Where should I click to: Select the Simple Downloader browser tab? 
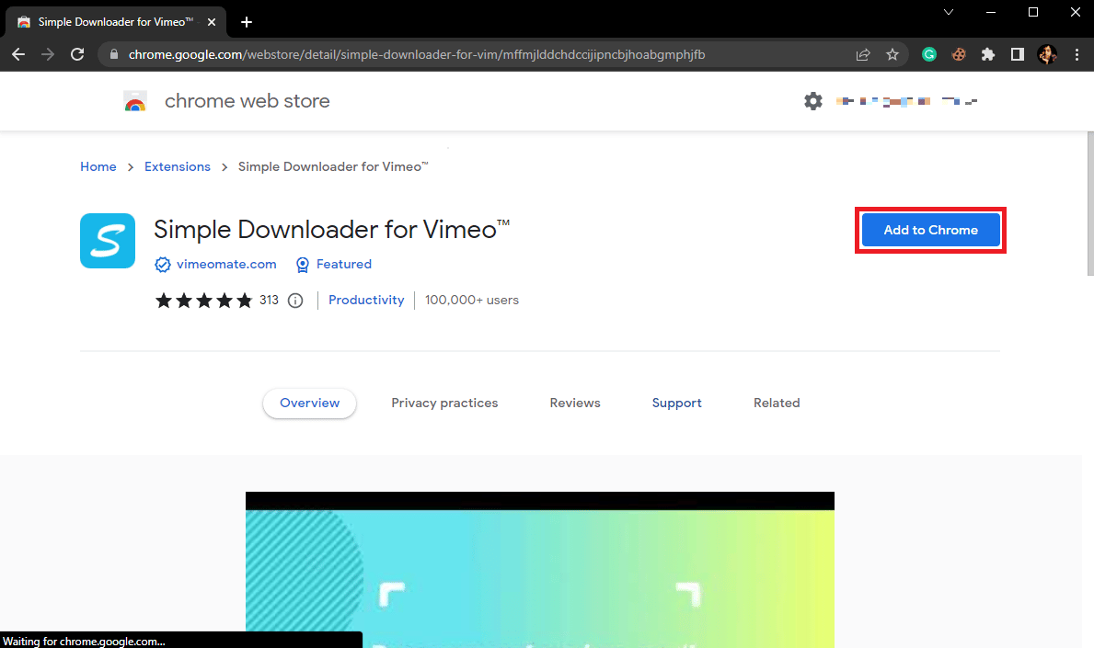[116, 22]
